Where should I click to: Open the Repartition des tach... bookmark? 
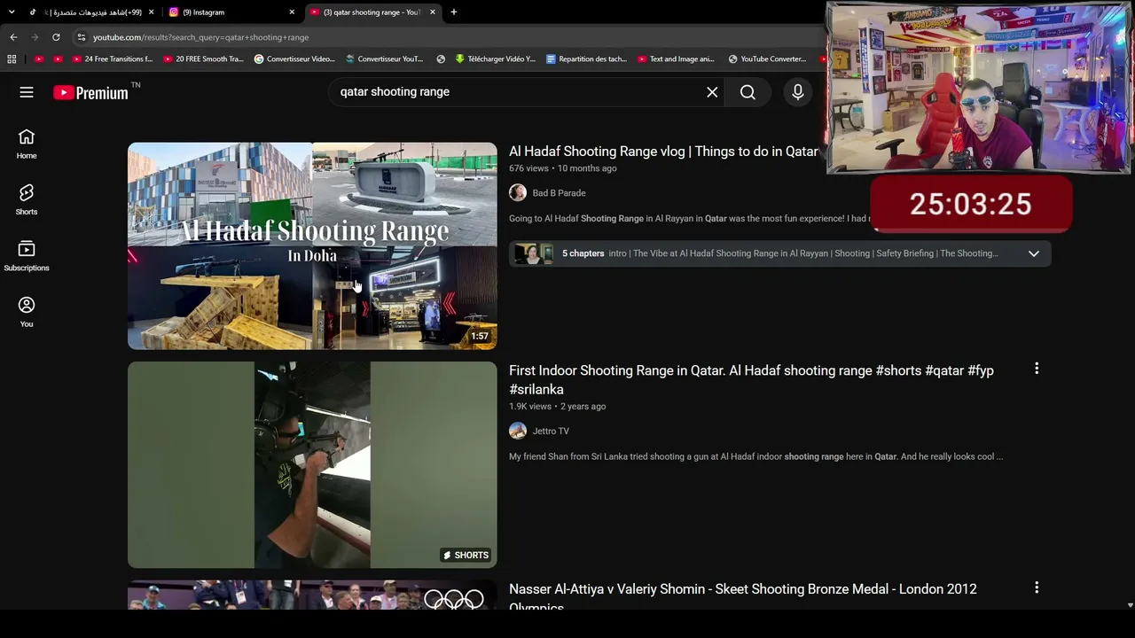pyautogui.click(x=586, y=59)
